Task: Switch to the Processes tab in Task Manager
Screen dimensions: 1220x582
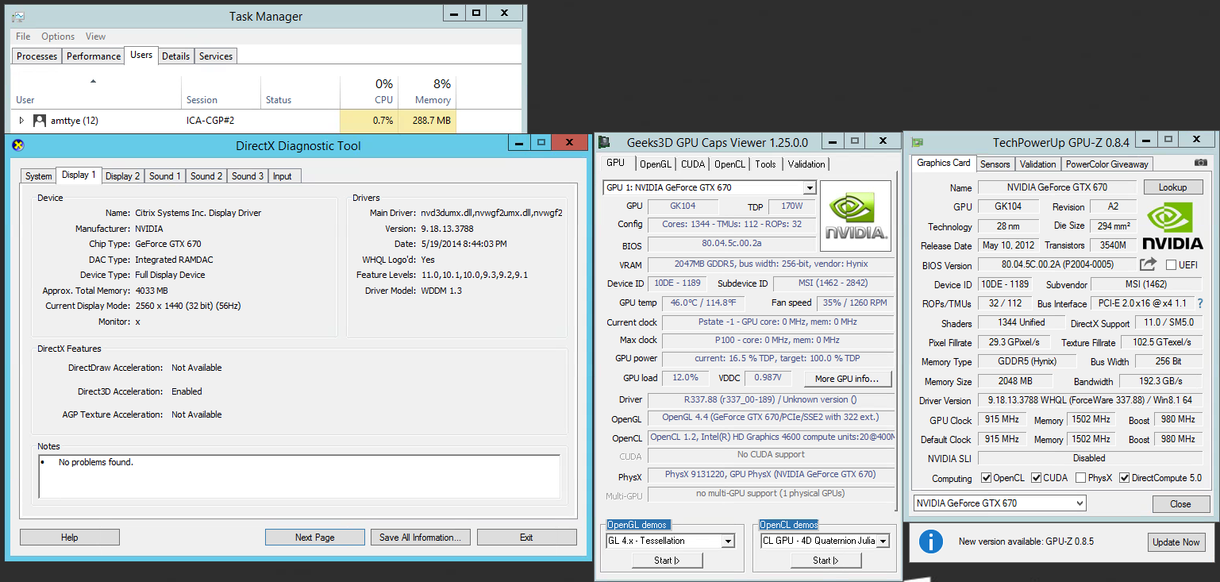Action: tap(37, 56)
